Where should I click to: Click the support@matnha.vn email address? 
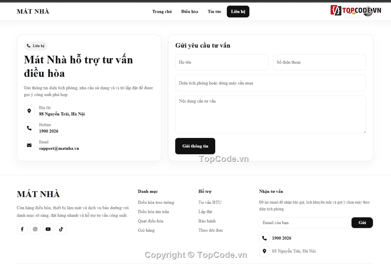point(59,149)
